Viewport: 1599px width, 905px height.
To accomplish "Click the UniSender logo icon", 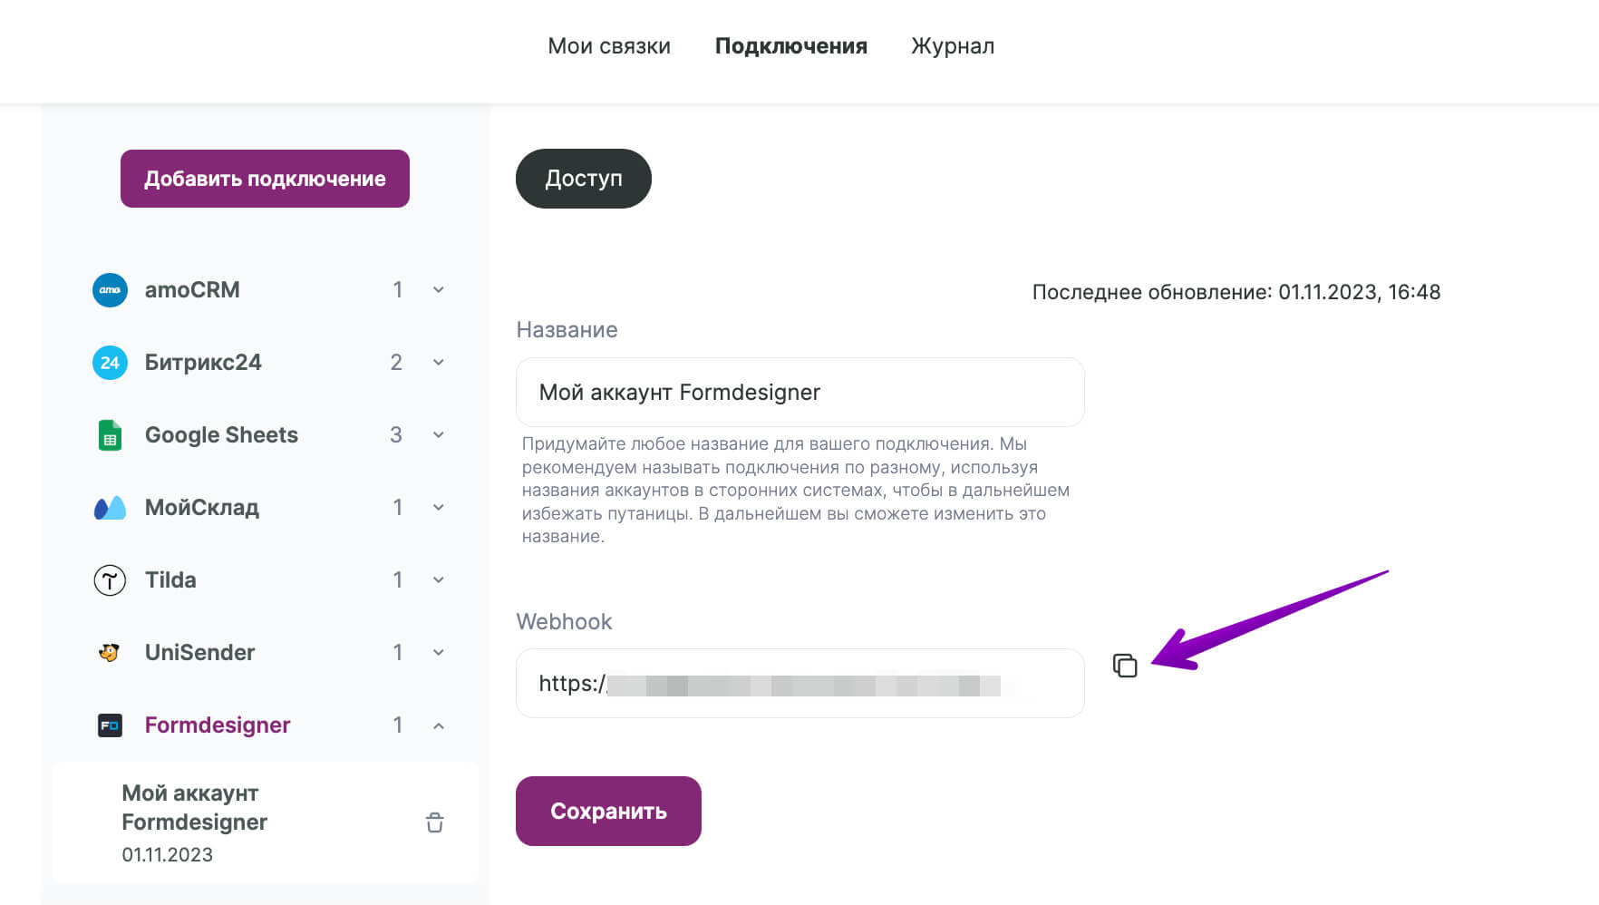I will [x=110, y=653].
